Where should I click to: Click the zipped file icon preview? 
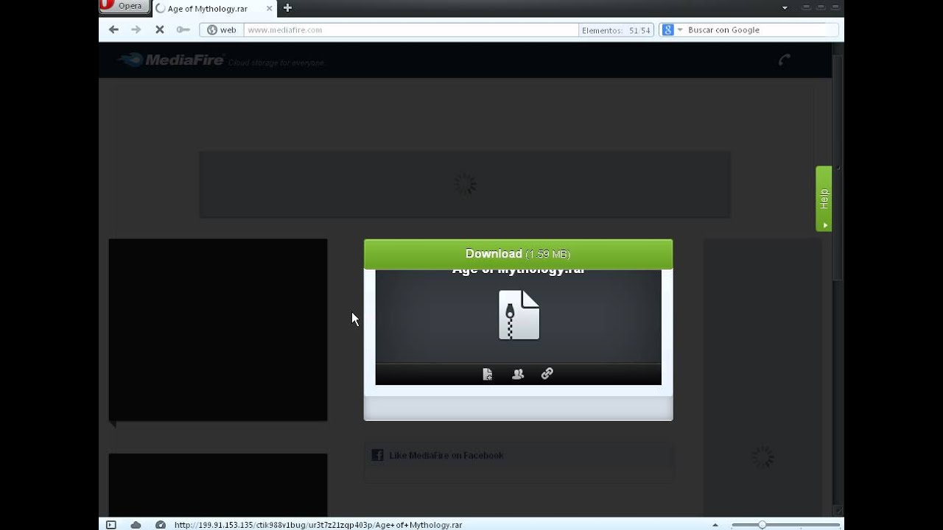(519, 315)
